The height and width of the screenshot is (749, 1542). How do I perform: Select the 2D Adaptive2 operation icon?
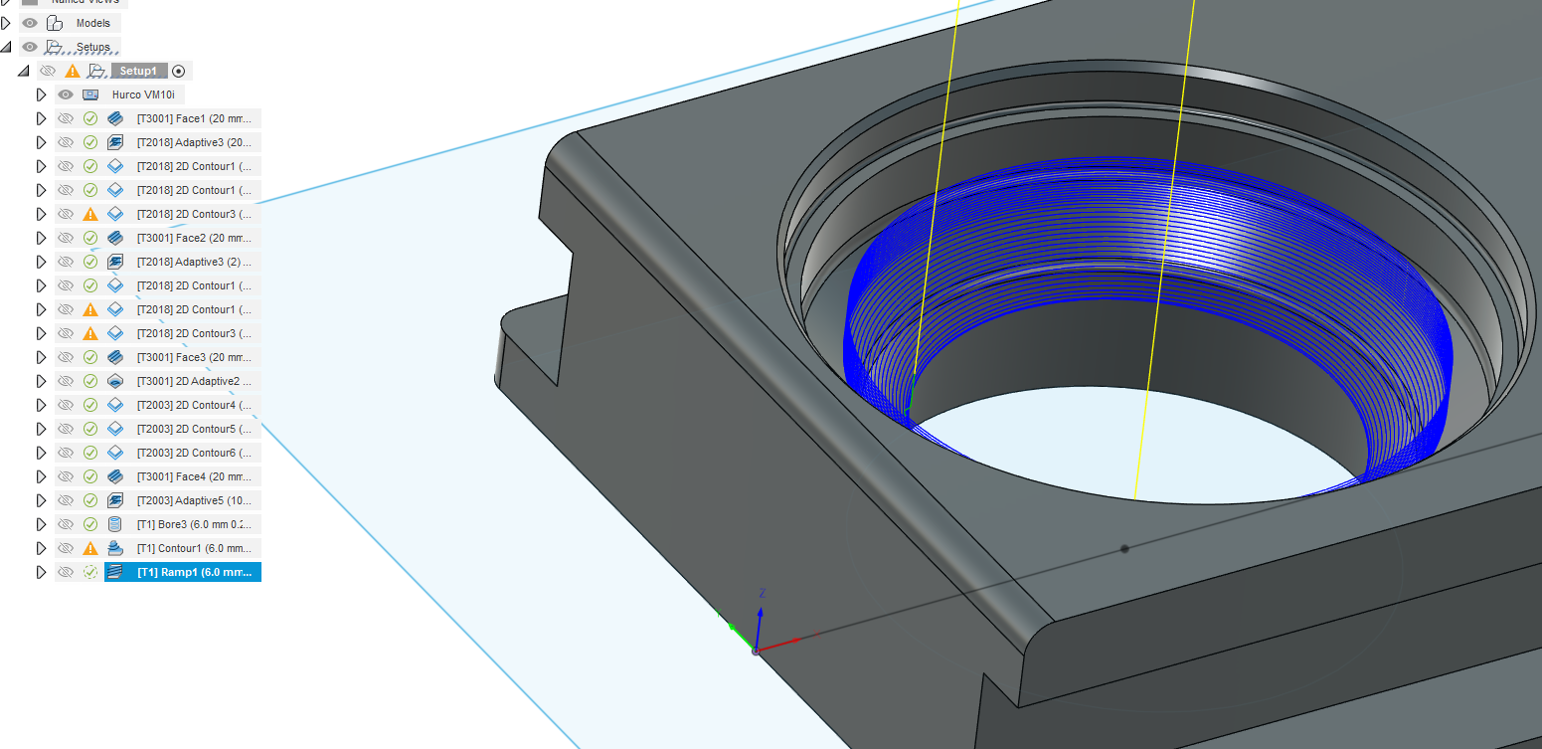click(x=114, y=380)
